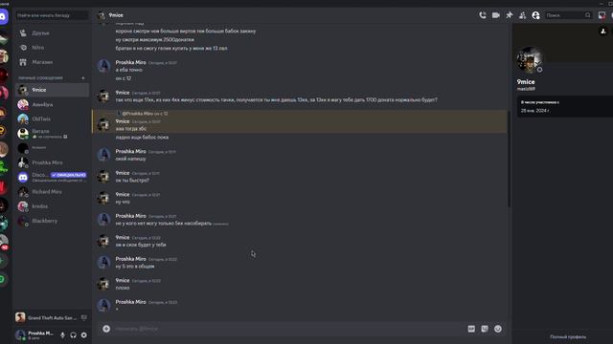Mute the microphone
The height and width of the screenshot is (344, 613).
coord(62,335)
